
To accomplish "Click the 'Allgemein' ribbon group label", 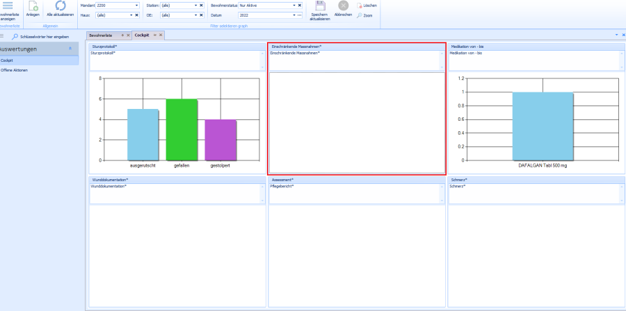I will click(x=50, y=26).
